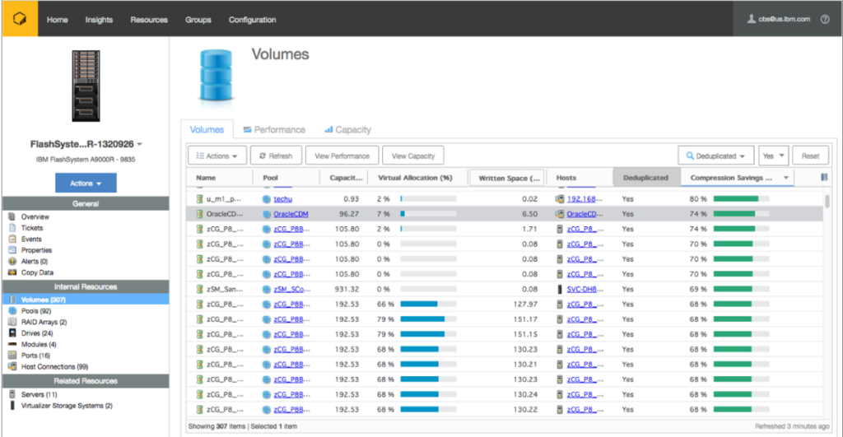Click the volume icon of the OracleCD row
Viewport: 843px width, 437px height.
(199, 214)
